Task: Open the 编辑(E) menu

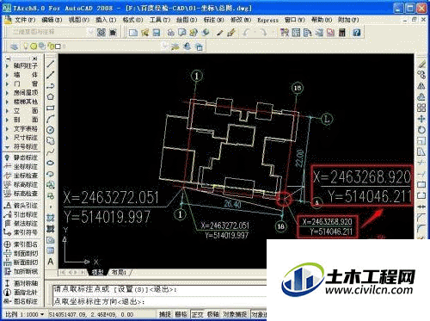Action: (52, 20)
